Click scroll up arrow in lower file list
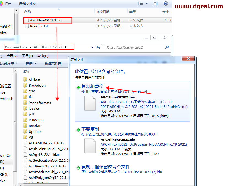The image size is (230, 186). click(x=15, y=71)
